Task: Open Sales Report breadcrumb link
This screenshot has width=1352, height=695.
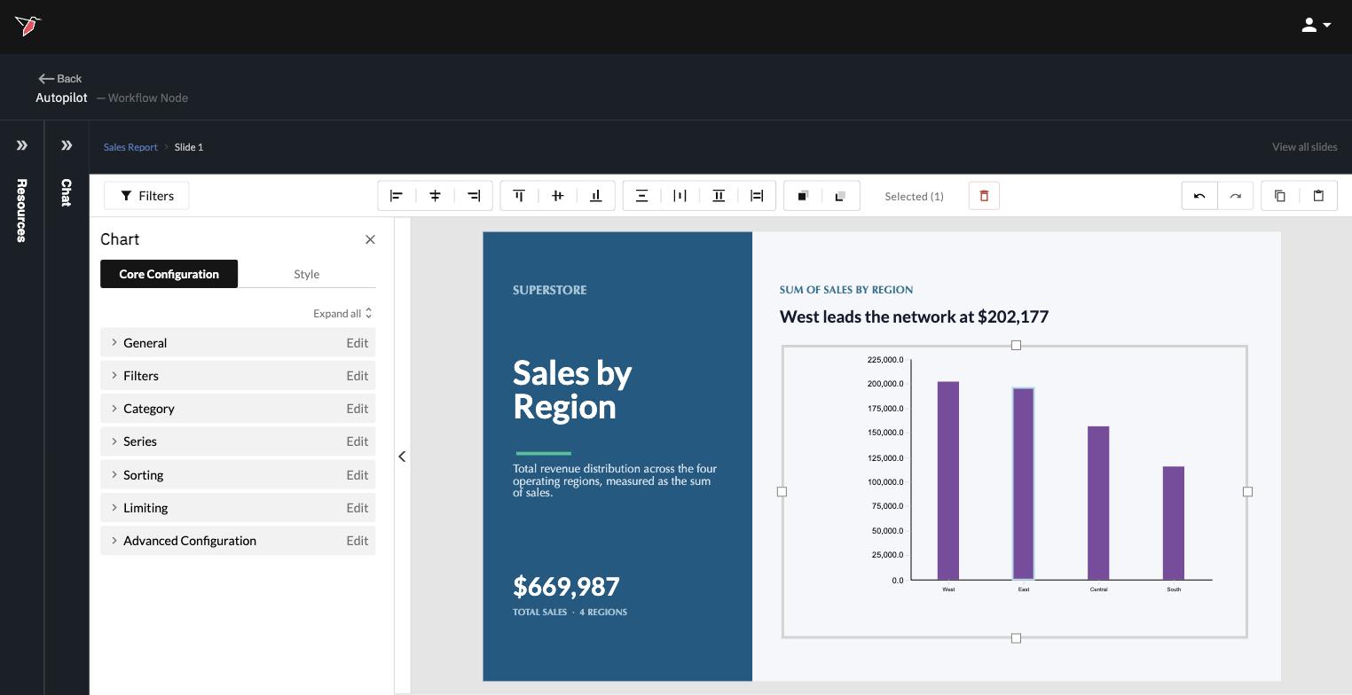Action: tap(130, 147)
